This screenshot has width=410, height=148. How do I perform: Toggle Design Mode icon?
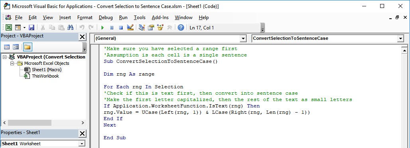[130, 27]
